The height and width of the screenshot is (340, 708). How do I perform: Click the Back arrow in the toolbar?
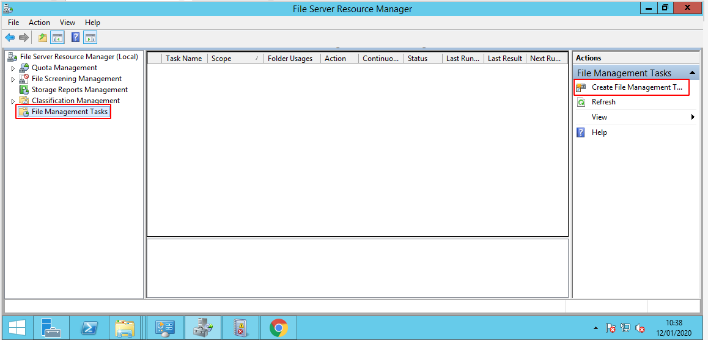10,38
